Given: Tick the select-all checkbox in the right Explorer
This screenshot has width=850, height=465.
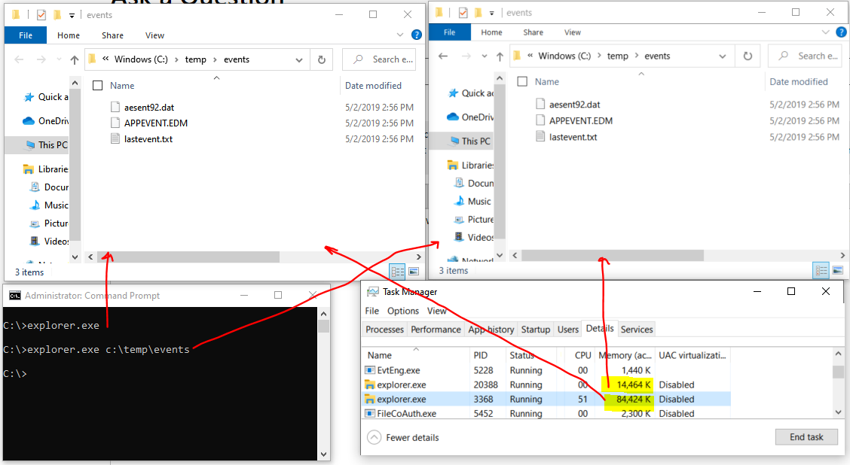Looking at the screenshot, I should click(522, 82).
